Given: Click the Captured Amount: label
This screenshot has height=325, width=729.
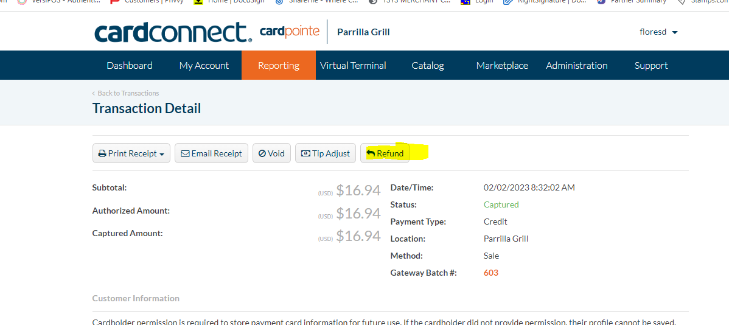Looking at the screenshot, I should (127, 233).
